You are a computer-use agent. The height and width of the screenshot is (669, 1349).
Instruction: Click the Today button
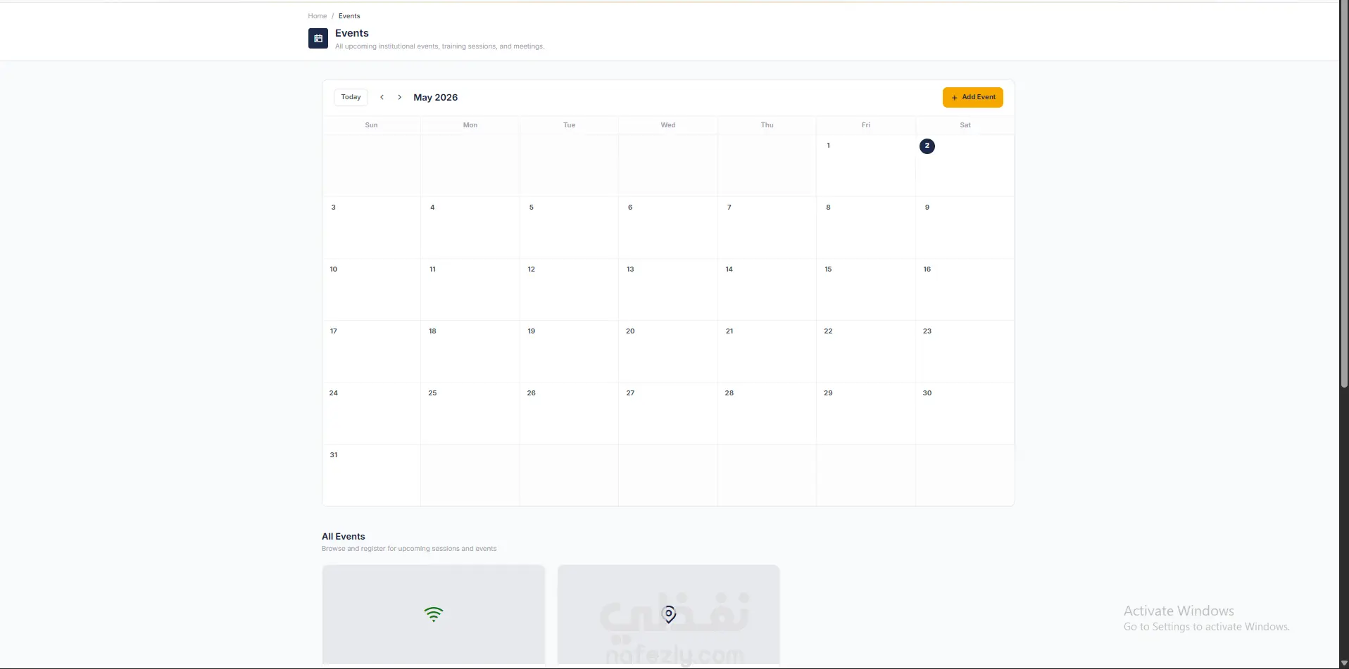[x=351, y=97]
